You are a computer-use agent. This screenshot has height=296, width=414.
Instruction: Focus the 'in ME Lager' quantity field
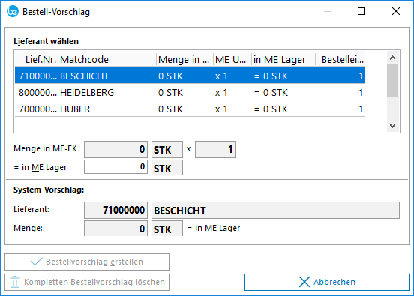click(115, 167)
